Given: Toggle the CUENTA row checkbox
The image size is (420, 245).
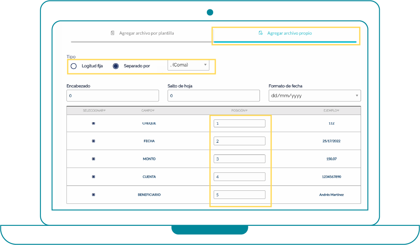Looking at the screenshot, I should point(93,177).
